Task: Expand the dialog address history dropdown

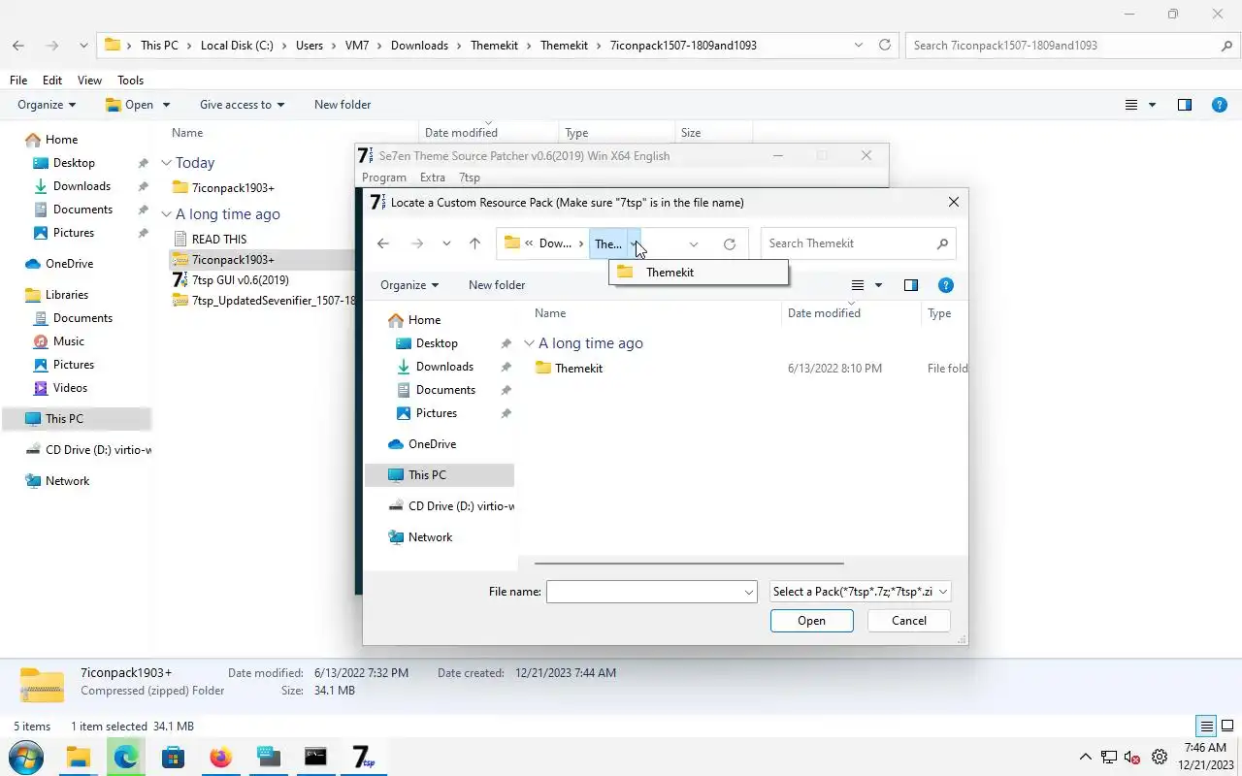Action: coord(694,243)
